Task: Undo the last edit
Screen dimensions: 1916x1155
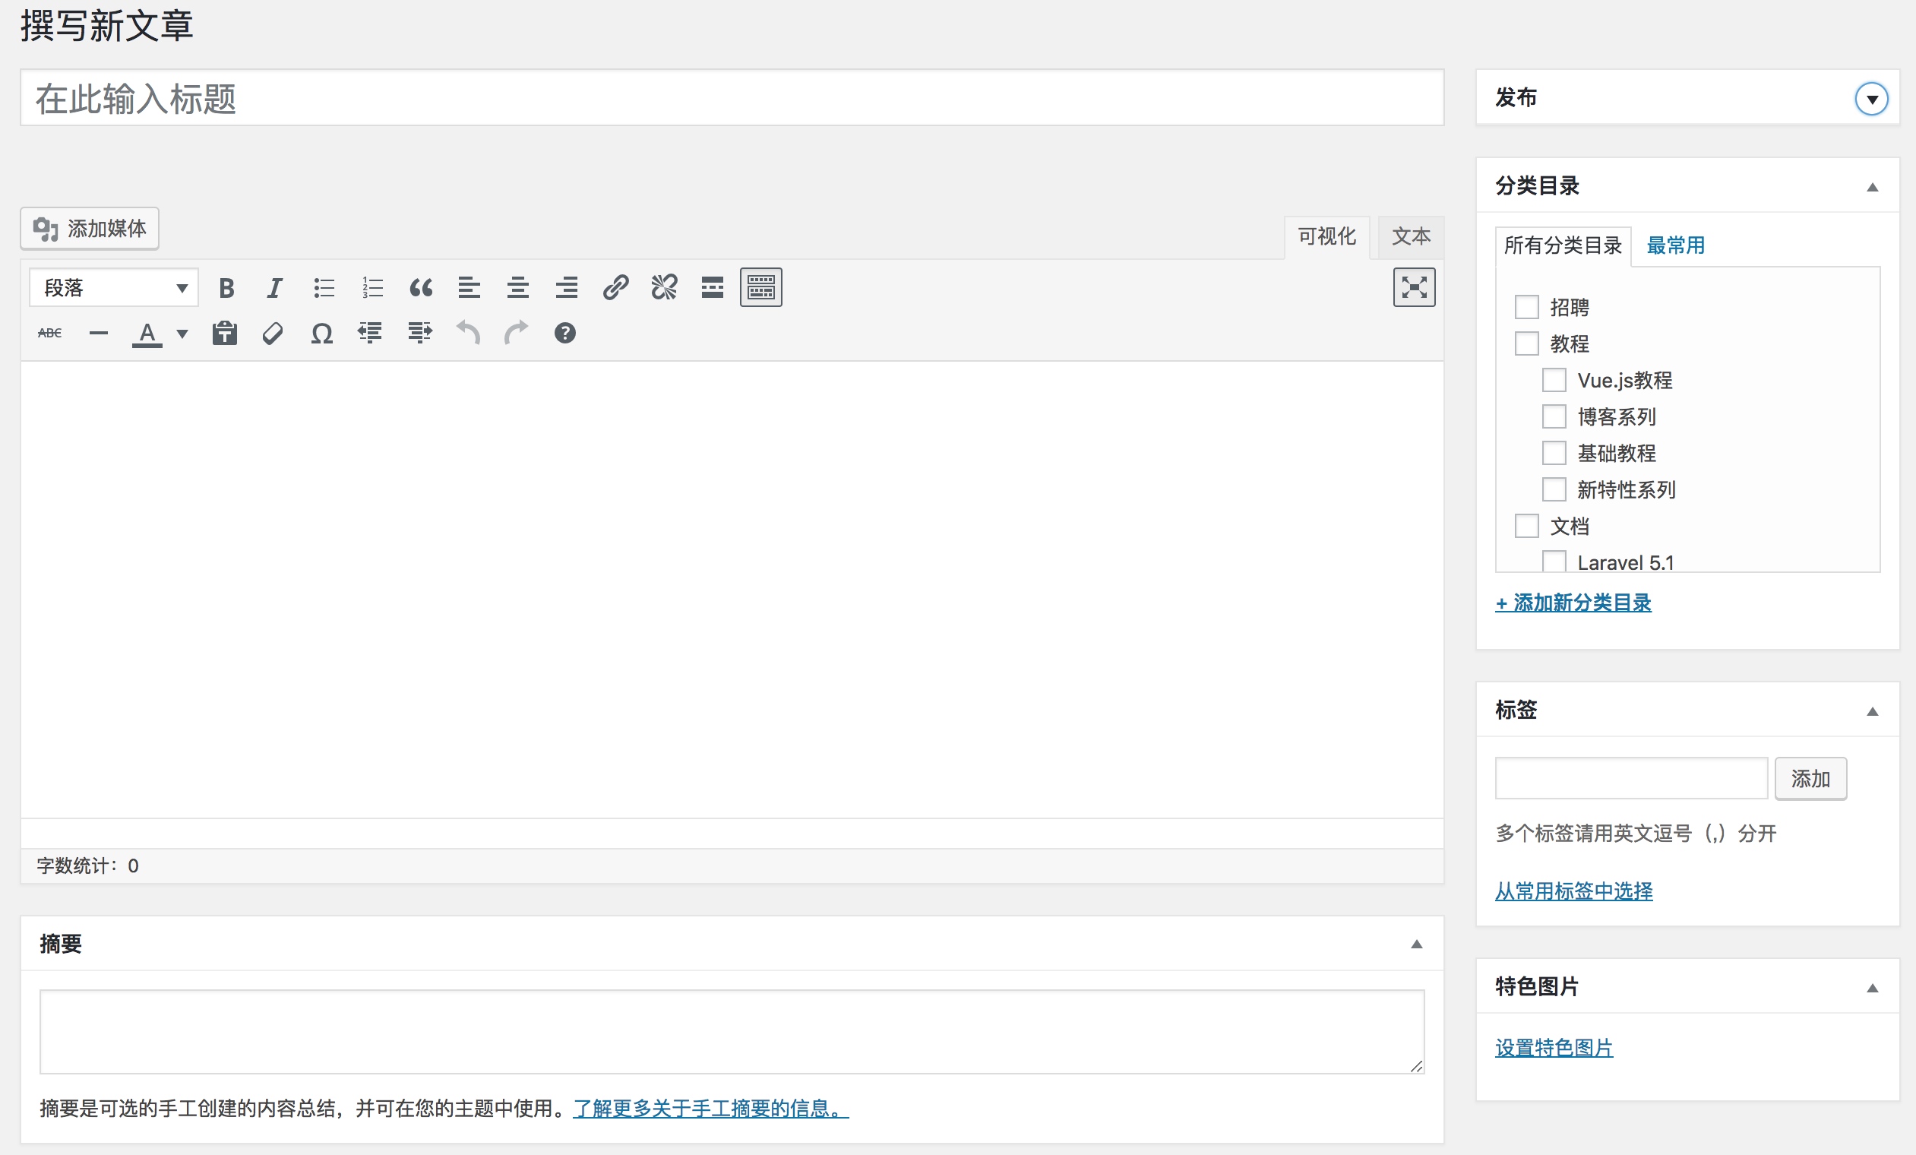Action: pos(468,333)
